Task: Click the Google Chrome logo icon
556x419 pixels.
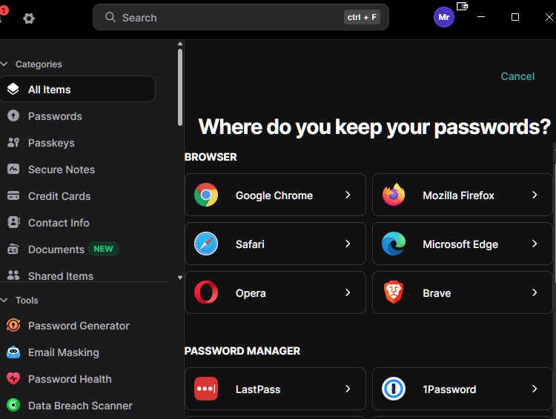Action: click(x=206, y=195)
